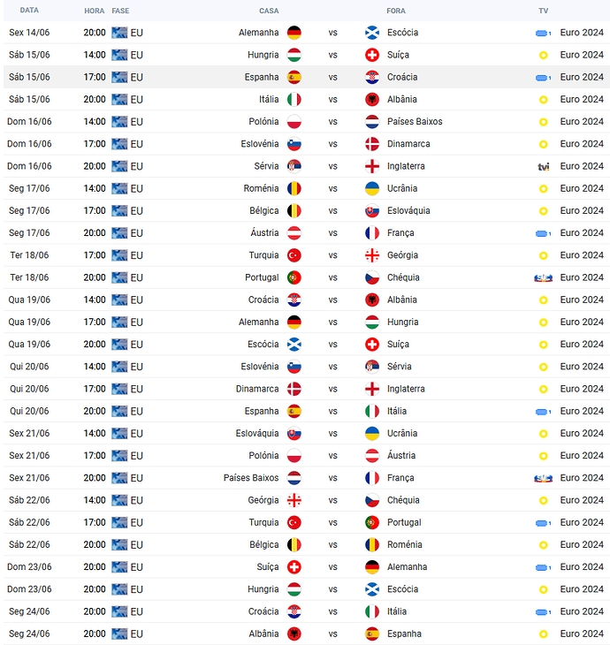Image resolution: width=610 pixels, height=645 pixels.
Task: Click the FASE column header
Action: tap(120, 11)
